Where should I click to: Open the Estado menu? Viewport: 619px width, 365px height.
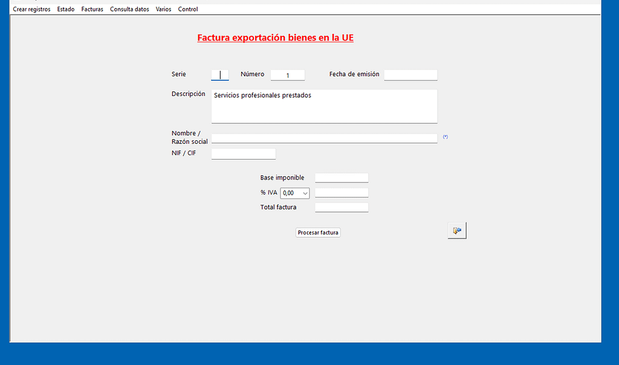(66, 9)
